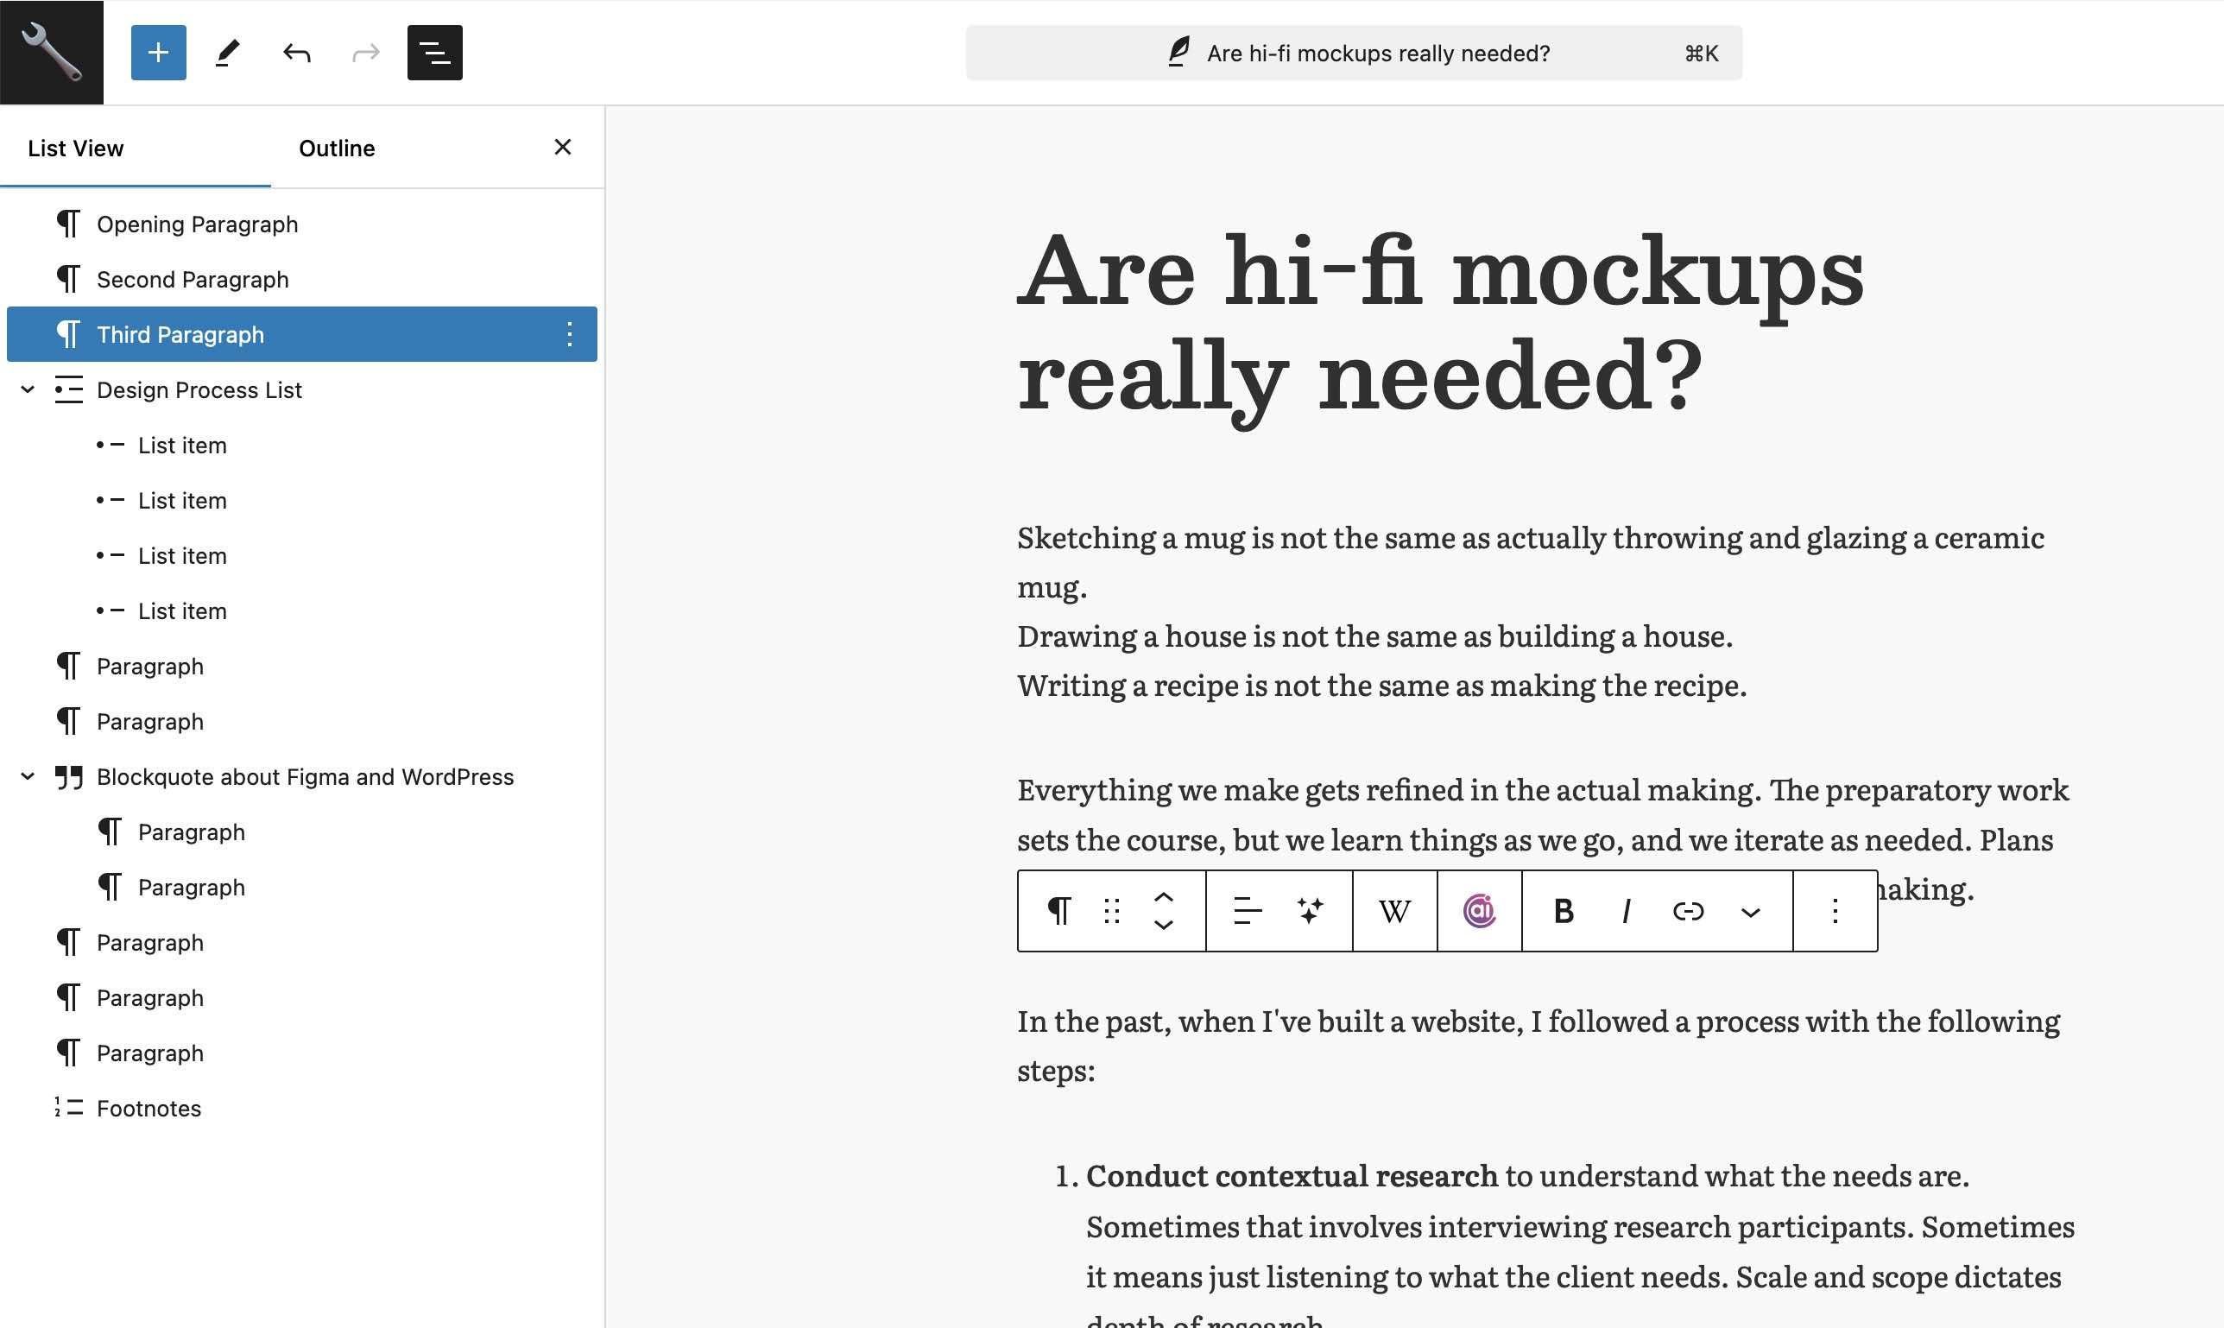Insert a link via toolbar link icon
Viewport: 2224px width, 1328px height.
(x=1687, y=911)
